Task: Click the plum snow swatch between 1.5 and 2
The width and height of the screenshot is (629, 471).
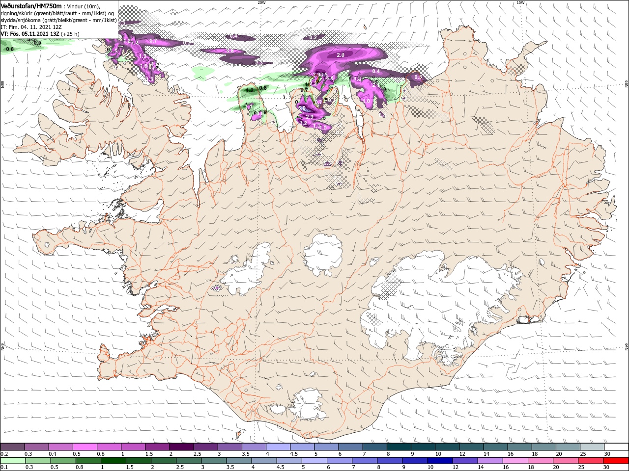Action: click(x=157, y=447)
